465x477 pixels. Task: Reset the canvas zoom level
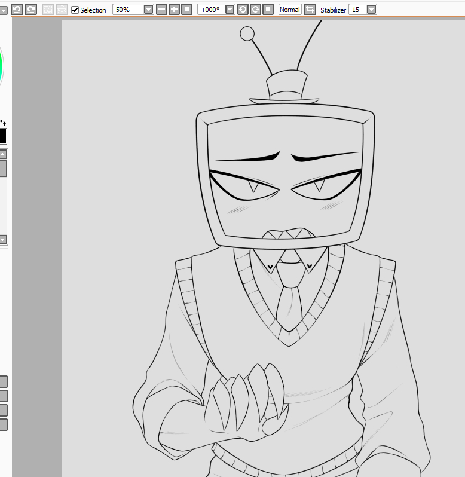point(187,10)
